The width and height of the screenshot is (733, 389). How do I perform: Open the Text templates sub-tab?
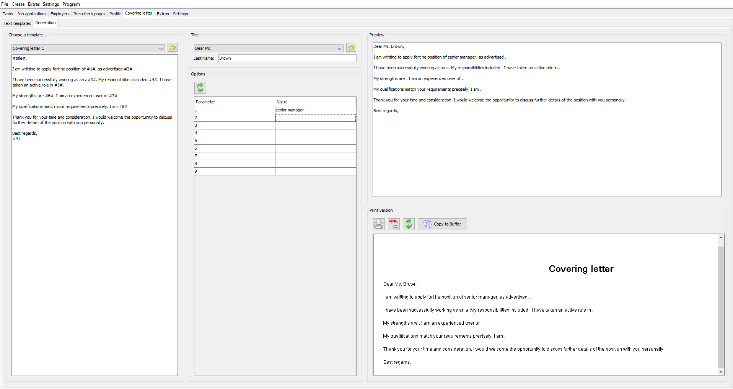pos(17,23)
